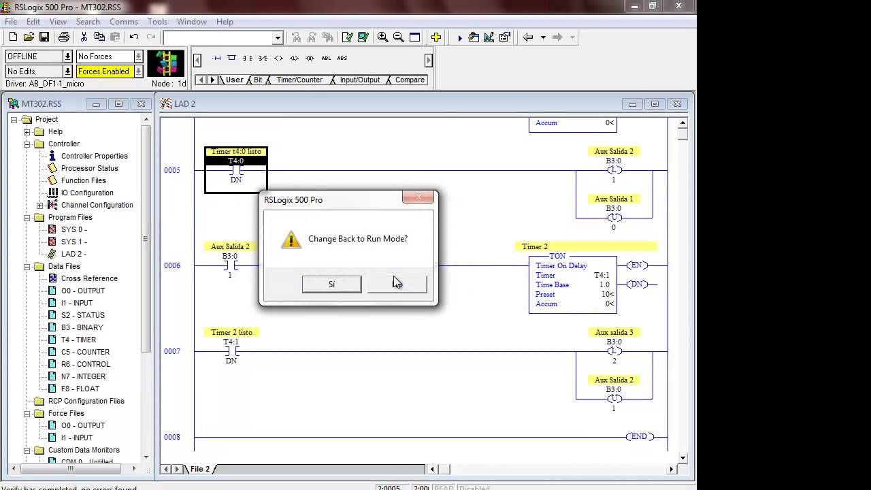Screen dimensions: 871x490
Task: Click the Print toolbar icon
Action: [x=64, y=37]
